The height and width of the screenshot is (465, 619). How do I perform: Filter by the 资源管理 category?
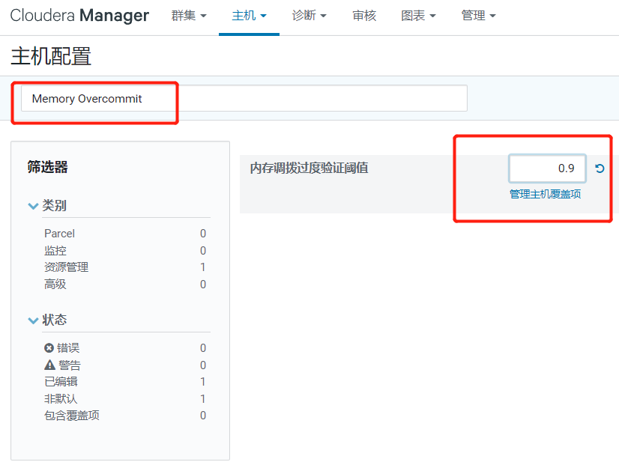coord(67,267)
